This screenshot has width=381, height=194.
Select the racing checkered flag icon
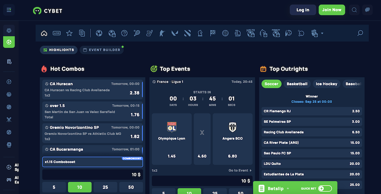point(213,33)
